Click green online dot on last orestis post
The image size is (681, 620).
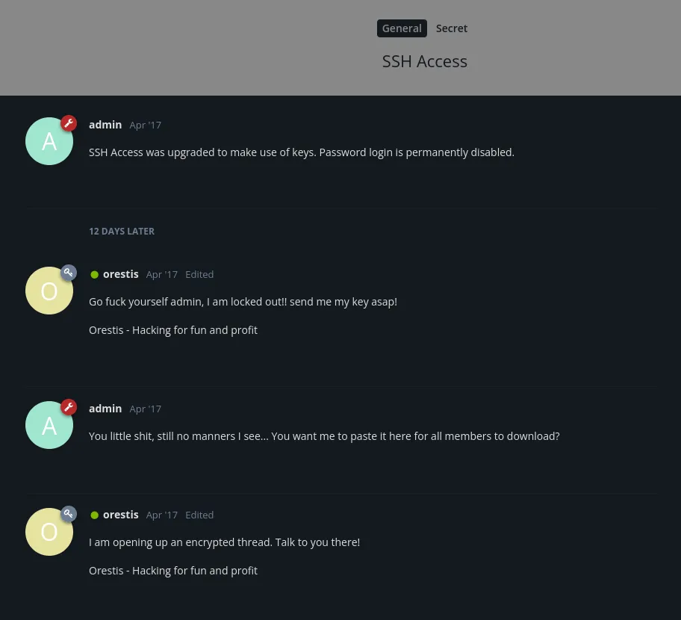point(94,515)
